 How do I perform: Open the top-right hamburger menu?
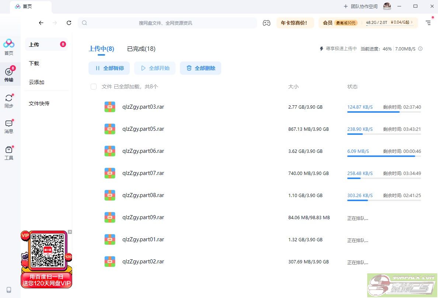428,23
